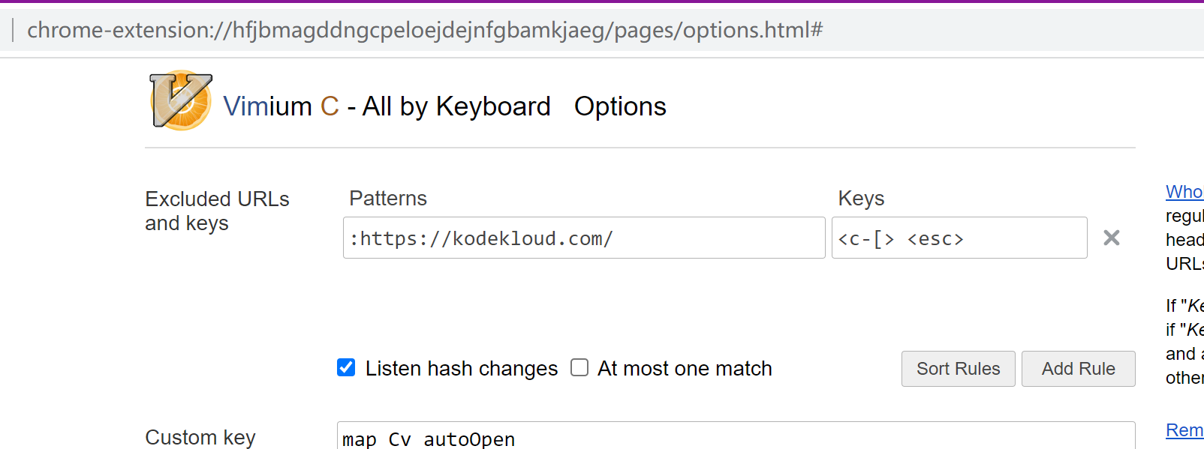Click the Vimium C logo icon
Viewport: 1204px width, 449px height.
pos(180,101)
